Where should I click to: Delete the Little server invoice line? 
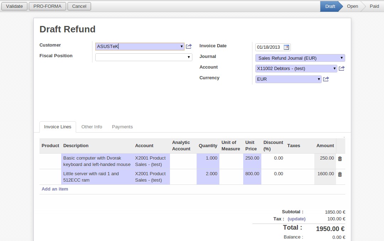point(340,175)
